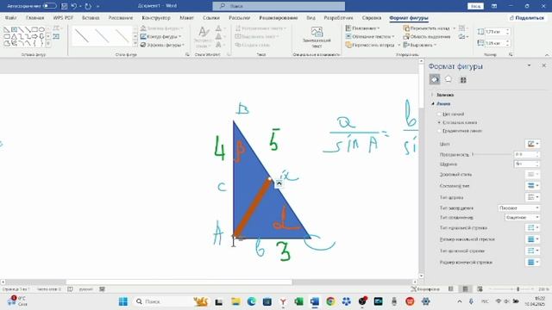Select the first line style thumbnail
This screenshot has height=310, width=552.
[82, 36]
